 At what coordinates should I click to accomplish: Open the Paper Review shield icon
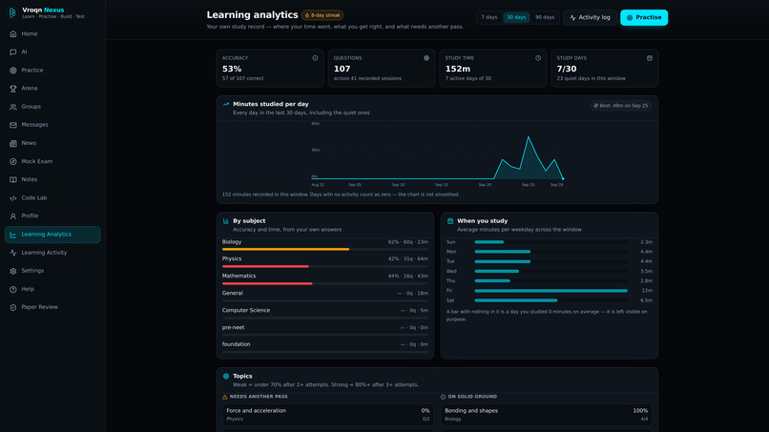[13, 307]
